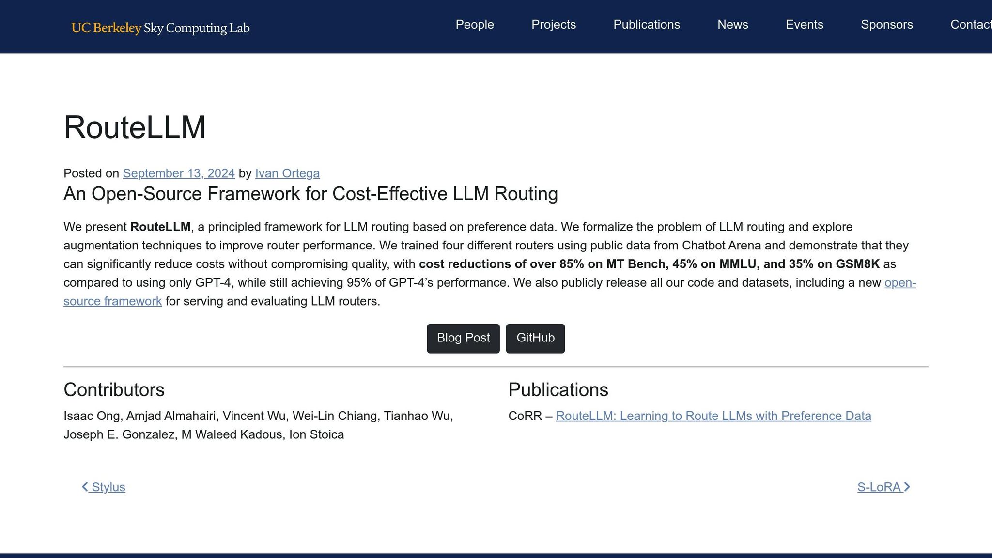View the Sponsors page
Viewport: 992px width, 558px height.
point(886,25)
